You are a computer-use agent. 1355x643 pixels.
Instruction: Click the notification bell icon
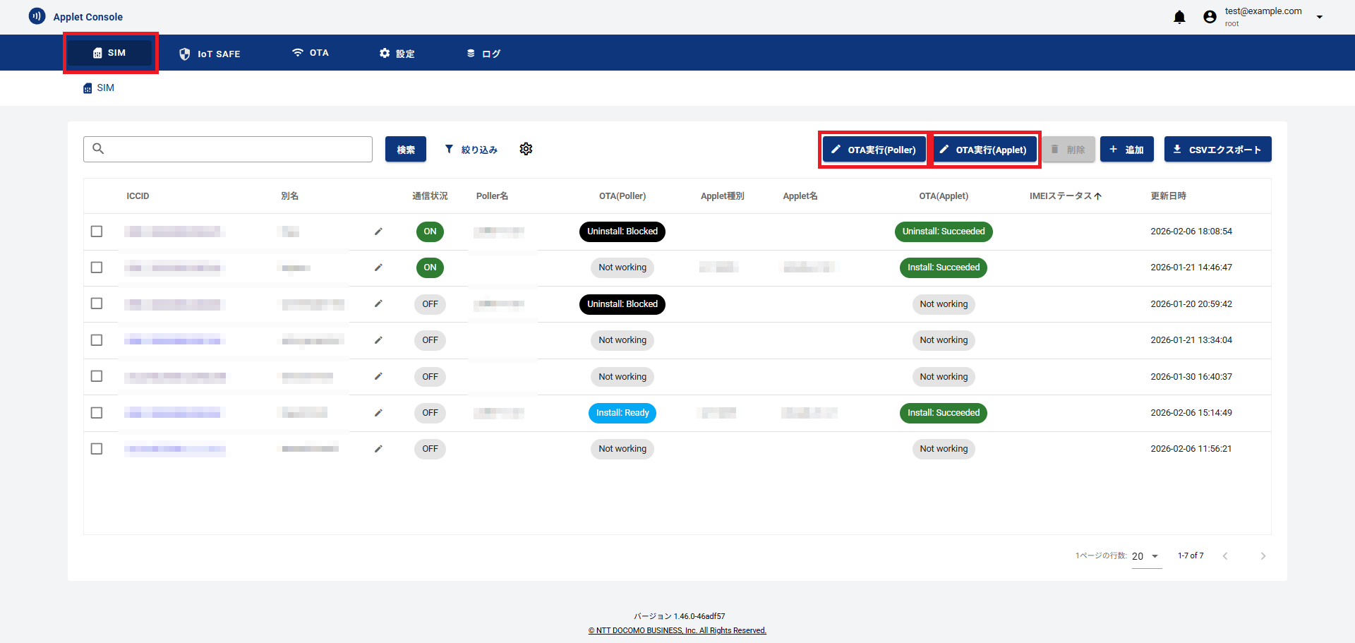click(x=1179, y=17)
